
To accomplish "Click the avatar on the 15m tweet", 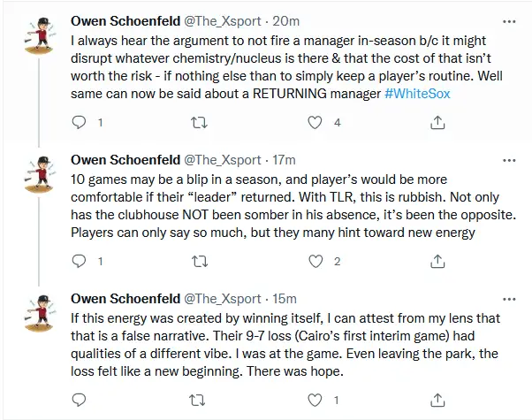I will point(36,316).
